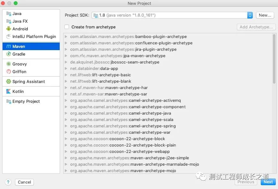Click the Kotlin K icon
Screen dimensions: 278x189
[9, 91]
